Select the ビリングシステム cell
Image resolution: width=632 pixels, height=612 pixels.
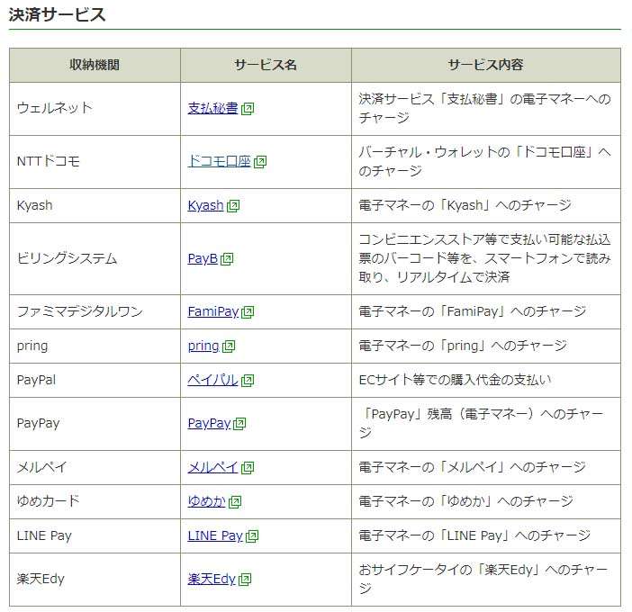click(x=95, y=258)
